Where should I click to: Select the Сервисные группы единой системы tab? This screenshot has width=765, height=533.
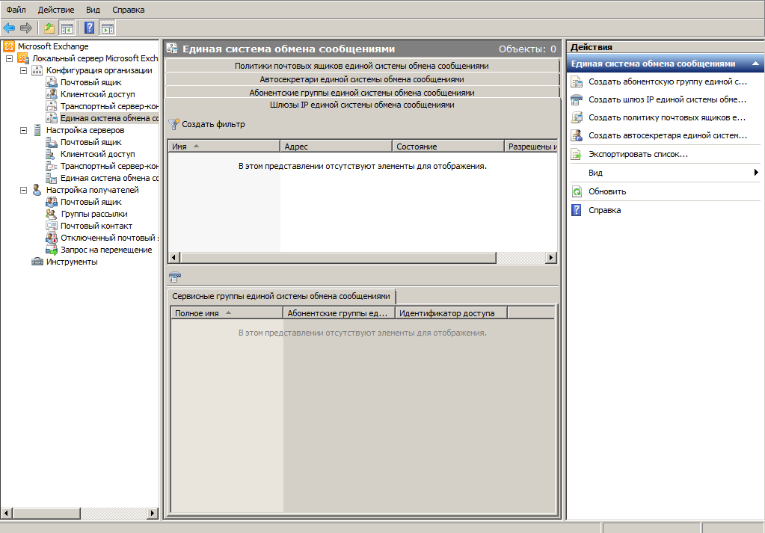point(281,296)
